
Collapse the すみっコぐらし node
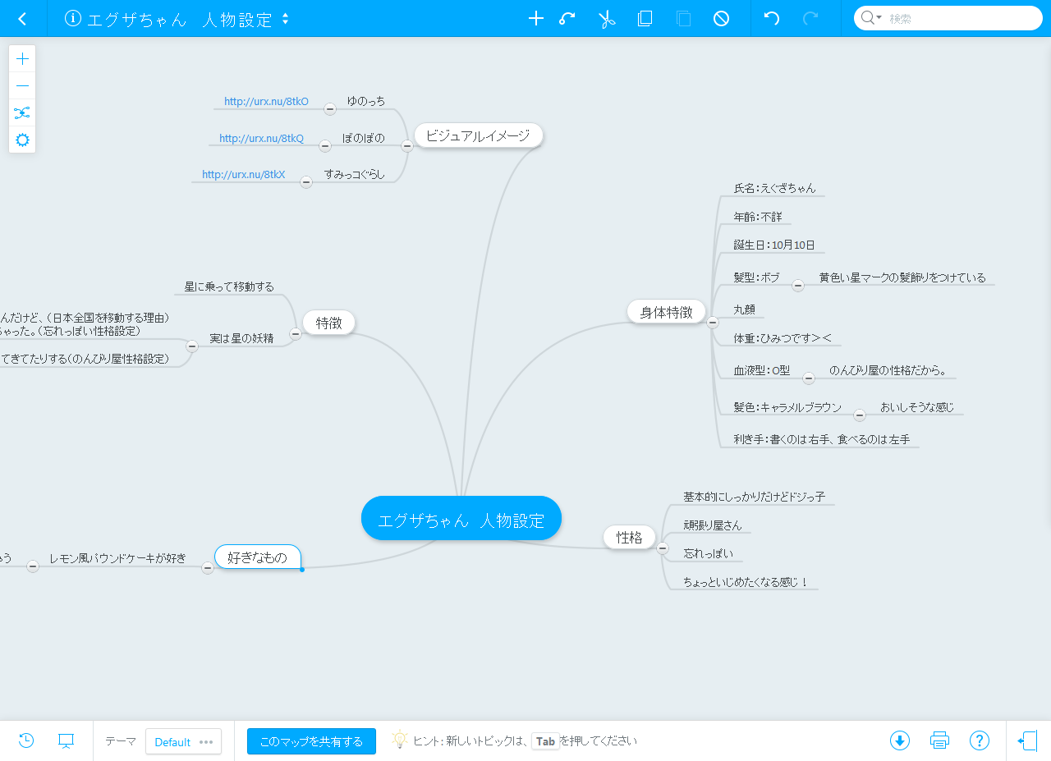(306, 182)
